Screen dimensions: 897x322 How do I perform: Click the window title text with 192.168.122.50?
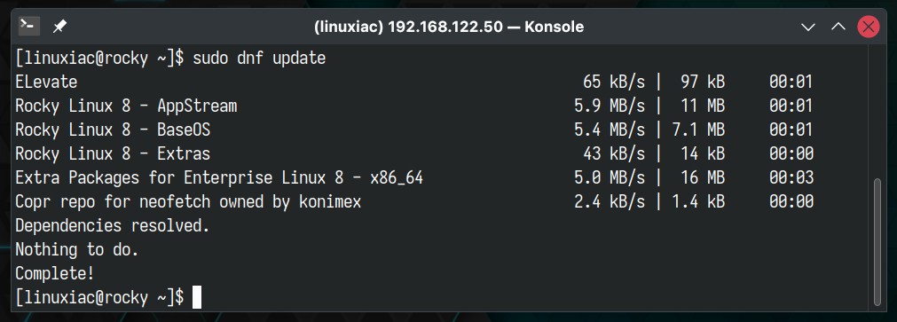click(449, 27)
